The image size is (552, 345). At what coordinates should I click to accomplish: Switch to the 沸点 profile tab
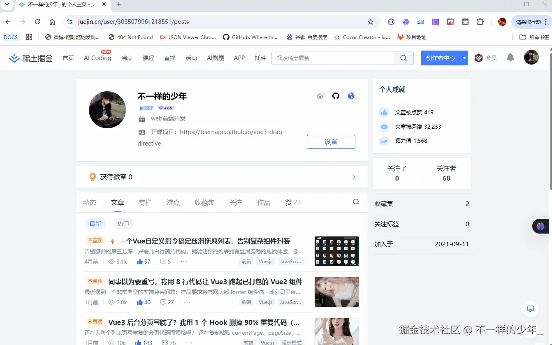coord(173,202)
